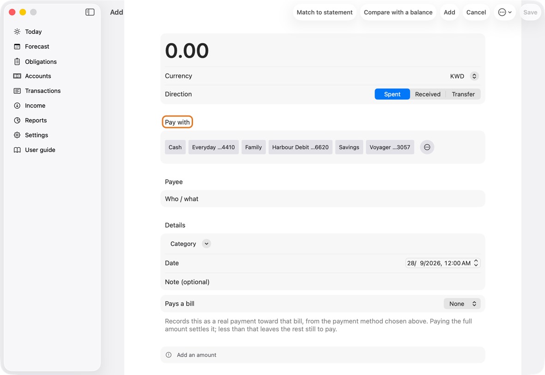Viewport: 545px width, 375px height.
Task: Click the User guide book icon
Action: pos(17,150)
